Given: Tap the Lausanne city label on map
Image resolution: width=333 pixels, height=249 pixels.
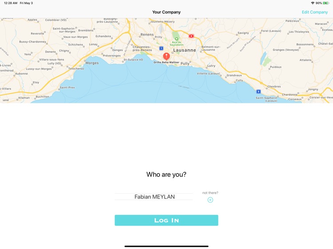Looking at the screenshot, I should (185, 50).
